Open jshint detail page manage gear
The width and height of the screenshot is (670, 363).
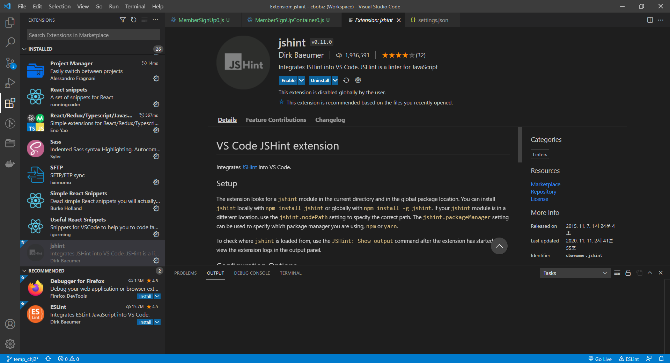pos(358,80)
